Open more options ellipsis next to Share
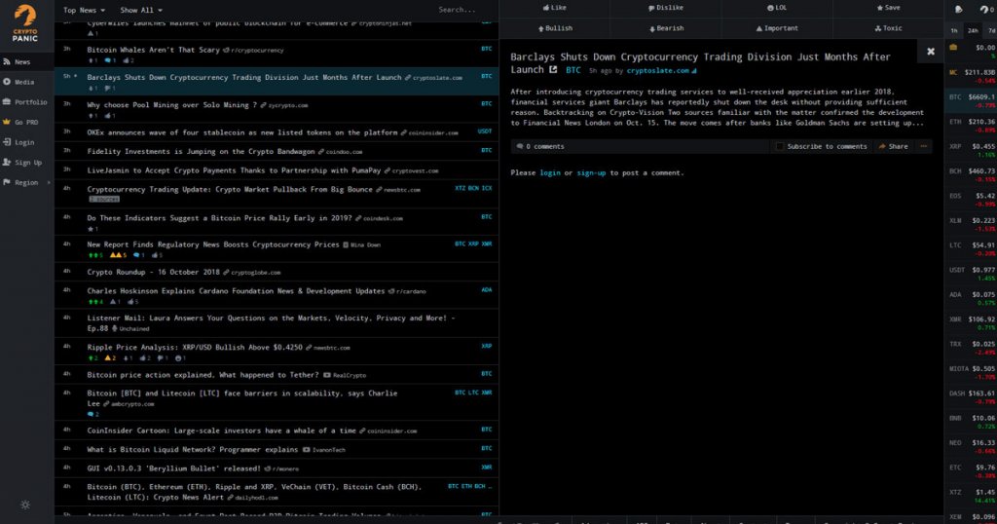 pos(923,146)
